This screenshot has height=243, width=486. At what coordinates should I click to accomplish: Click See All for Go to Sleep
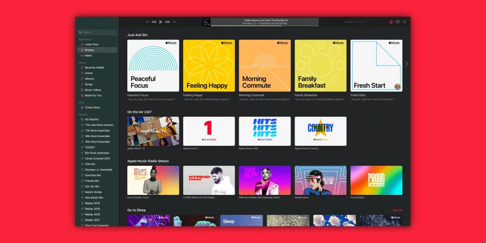(x=397, y=210)
